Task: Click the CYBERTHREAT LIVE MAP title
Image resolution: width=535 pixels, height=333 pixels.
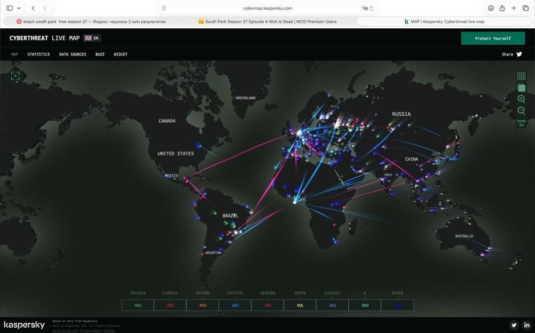Action: click(x=44, y=38)
